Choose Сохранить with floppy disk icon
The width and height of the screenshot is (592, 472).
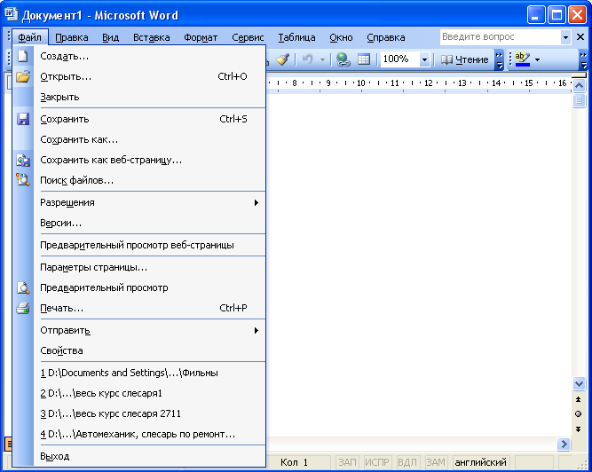(x=139, y=119)
